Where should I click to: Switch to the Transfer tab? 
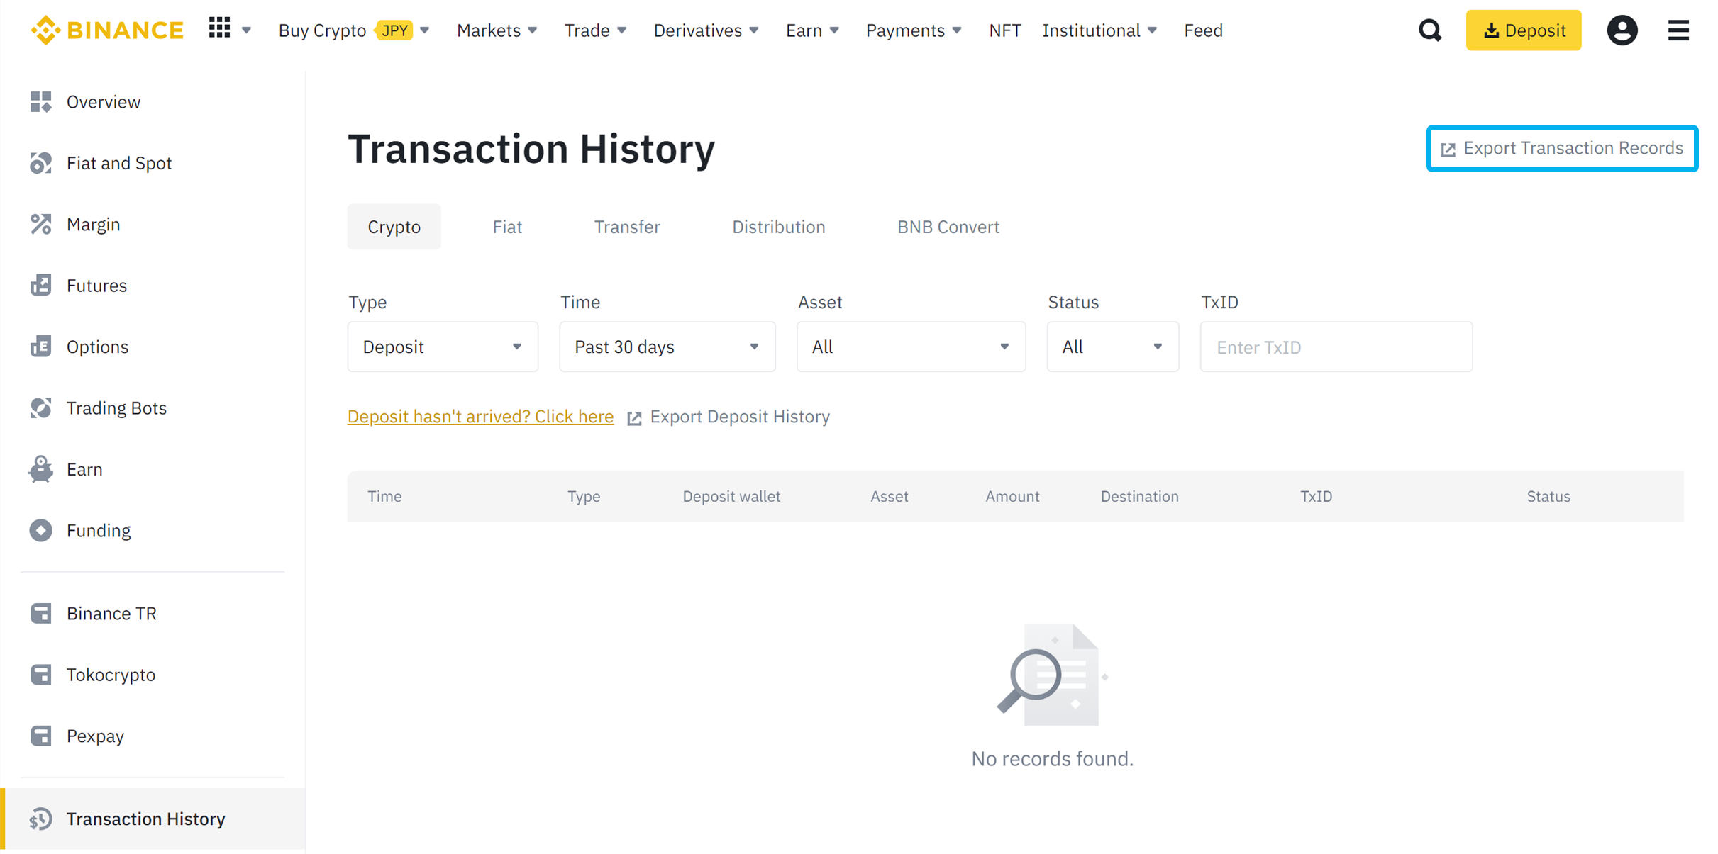[x=627, y=227]
